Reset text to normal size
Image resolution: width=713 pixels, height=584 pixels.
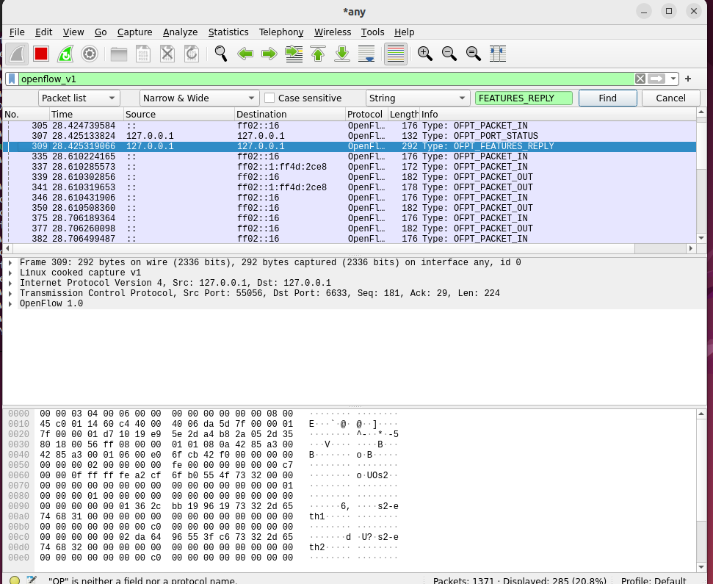click(474, 54)
